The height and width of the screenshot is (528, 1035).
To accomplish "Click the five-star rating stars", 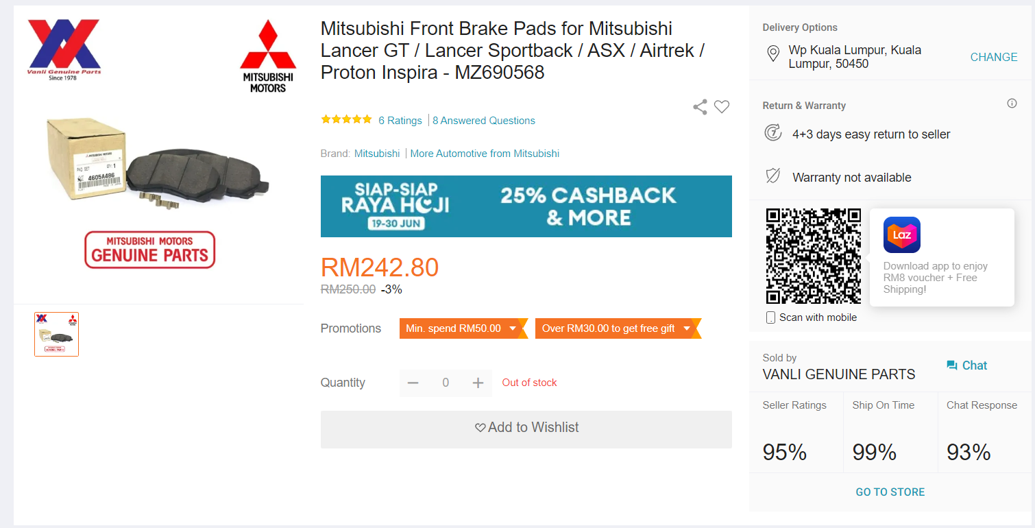I will tap(346, 120).
